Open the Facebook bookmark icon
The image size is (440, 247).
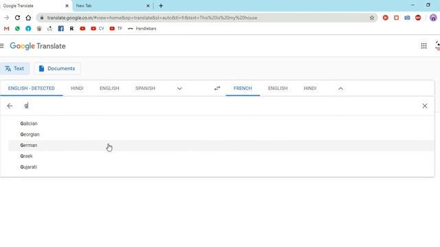[x=60, y=29]
